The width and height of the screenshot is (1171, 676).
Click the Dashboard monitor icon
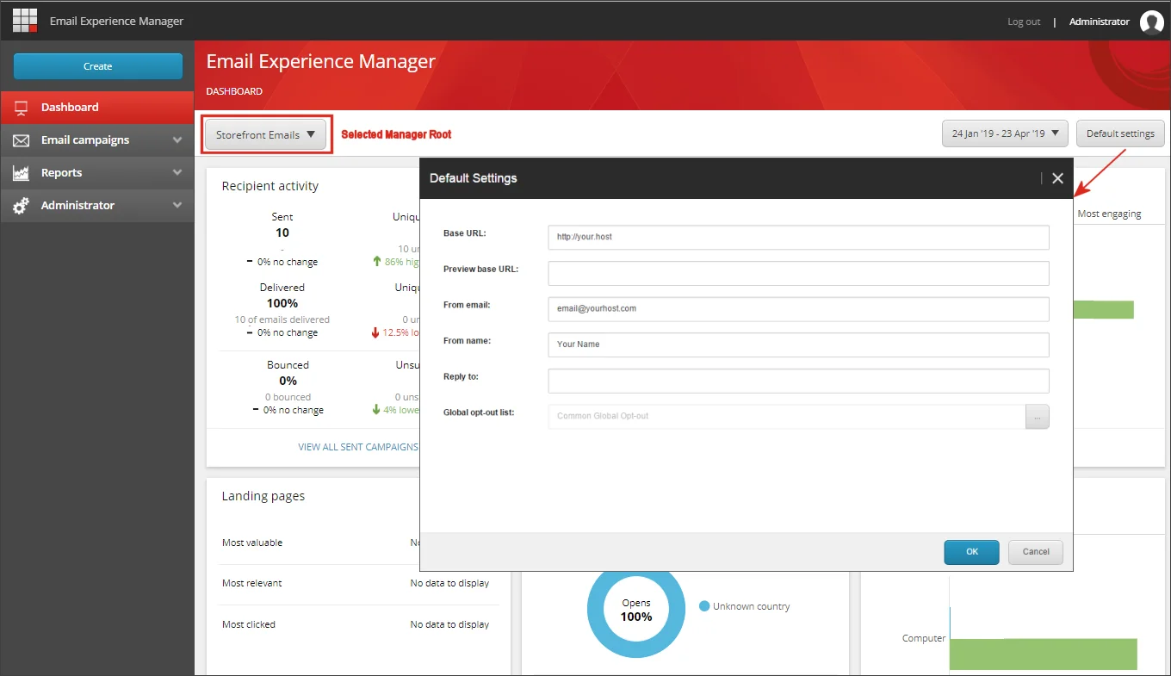(22, 108)
